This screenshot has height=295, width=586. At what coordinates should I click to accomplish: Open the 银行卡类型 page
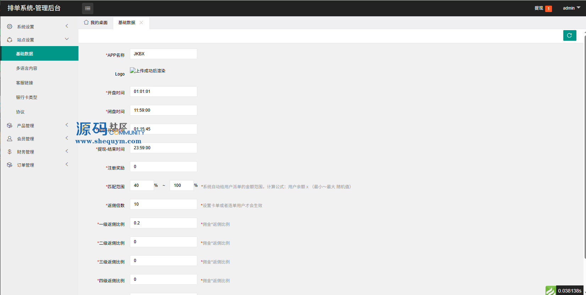tap(27, 98)
